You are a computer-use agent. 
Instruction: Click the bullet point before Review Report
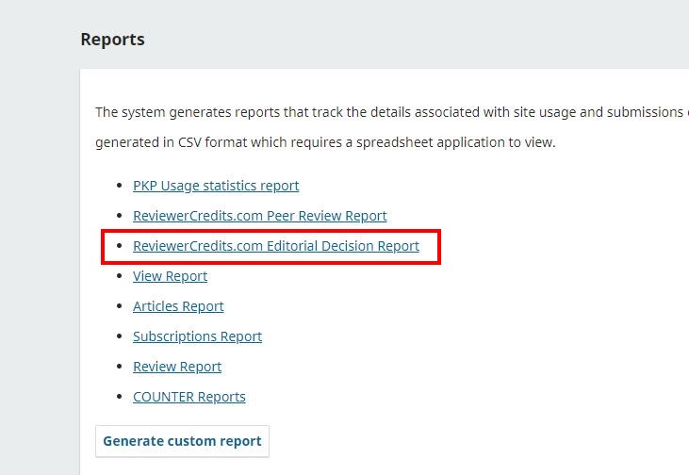point(119,367)
